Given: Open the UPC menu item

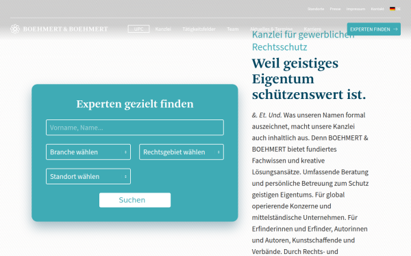Looking at the screenshot, I should 138,29.
